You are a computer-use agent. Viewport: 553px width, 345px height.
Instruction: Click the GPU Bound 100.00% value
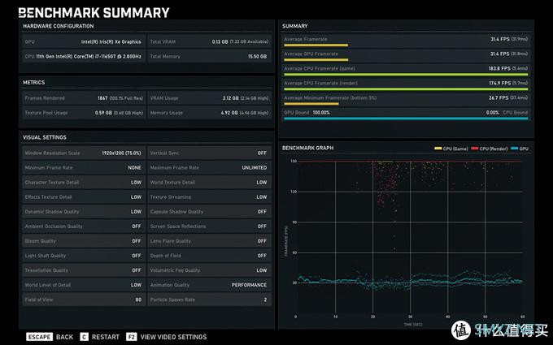pyautogui.click(x=321, y=112)
